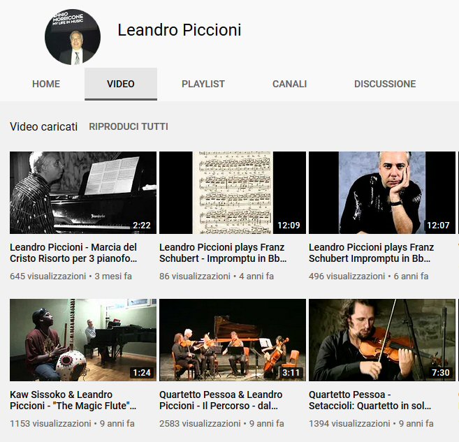Open the Quartetto Pessoa Il Percorso thumbnail
The height and width of the screenshot is (442, 459).
tap(233, 340)
